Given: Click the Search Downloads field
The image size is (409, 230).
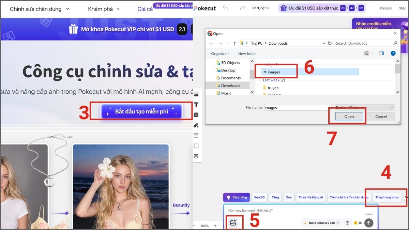Looking at the screenshot, I should tap(366, 43).
